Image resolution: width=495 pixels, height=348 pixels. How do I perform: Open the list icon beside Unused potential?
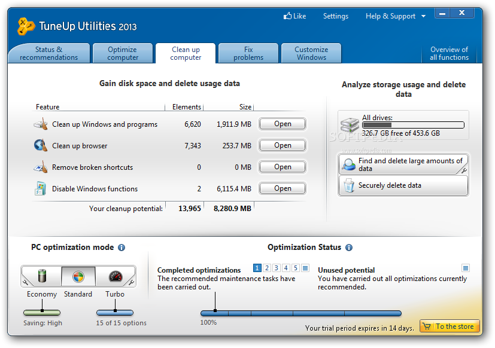(465, 268)
